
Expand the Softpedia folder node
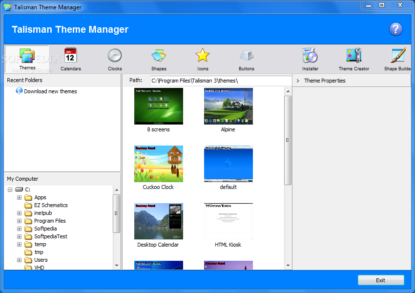(x=20, y=229)
